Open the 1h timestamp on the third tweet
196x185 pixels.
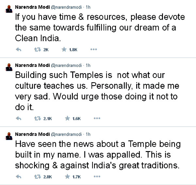point(88,134)
